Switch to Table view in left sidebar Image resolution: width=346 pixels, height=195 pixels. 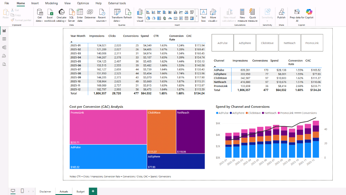tap(4, 39)
